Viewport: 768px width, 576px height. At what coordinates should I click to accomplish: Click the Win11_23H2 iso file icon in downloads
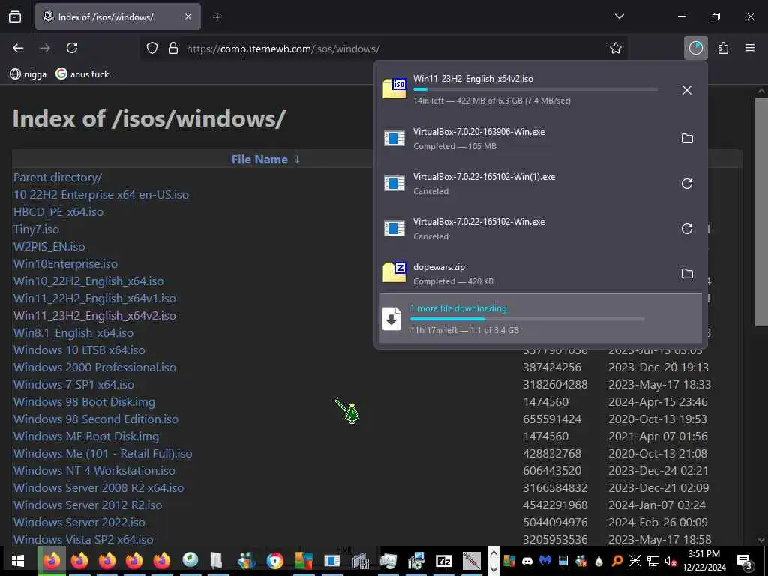[394, 88]
